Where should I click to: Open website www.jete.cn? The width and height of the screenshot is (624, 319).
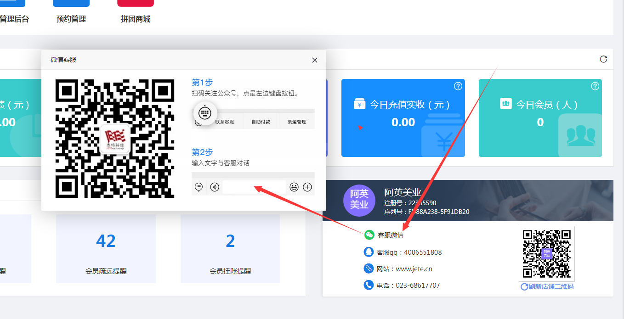tap(414, 269)
